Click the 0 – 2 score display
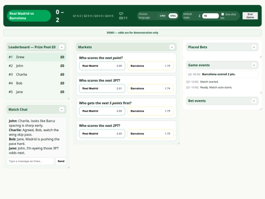 (60, 16)
